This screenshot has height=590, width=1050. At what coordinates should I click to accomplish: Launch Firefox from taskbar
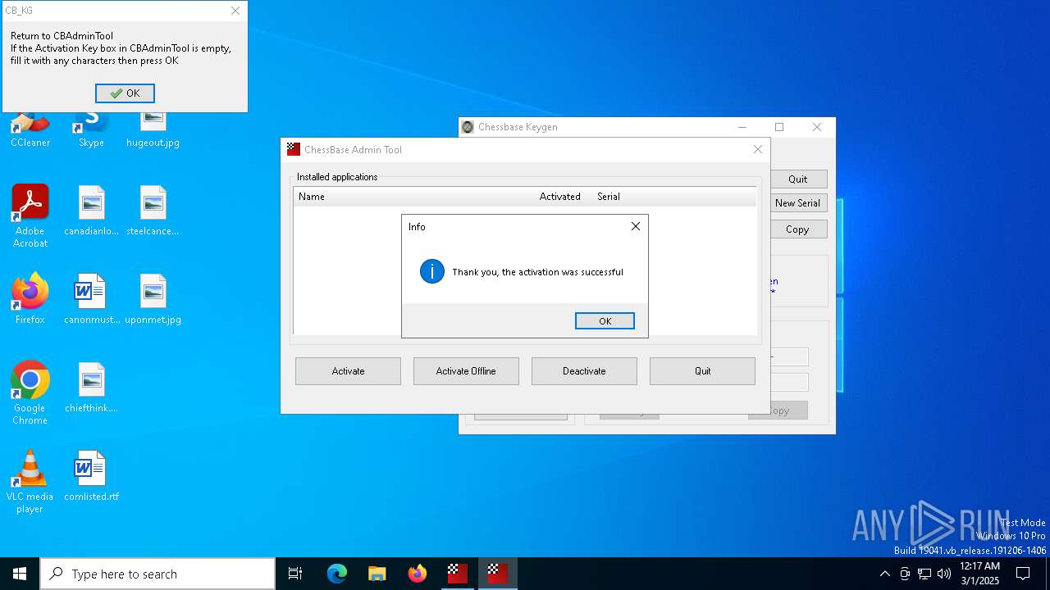(x=417, y=574)
